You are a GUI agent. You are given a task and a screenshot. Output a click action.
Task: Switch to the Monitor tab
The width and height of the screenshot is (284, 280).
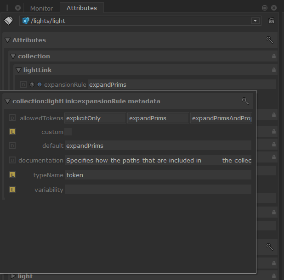pos(41,8)
